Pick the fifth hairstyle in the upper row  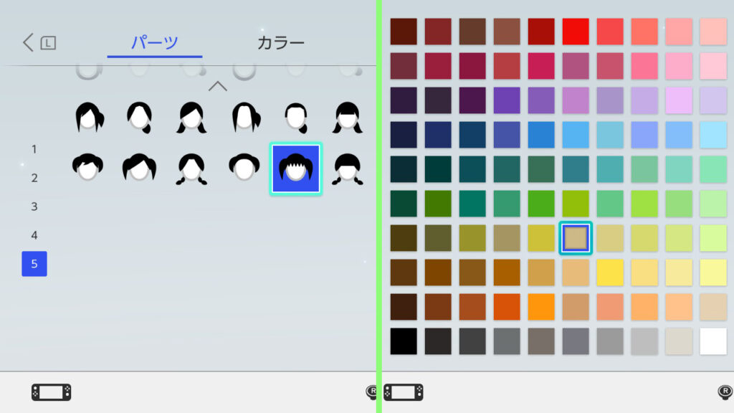[x=296, y=117]
